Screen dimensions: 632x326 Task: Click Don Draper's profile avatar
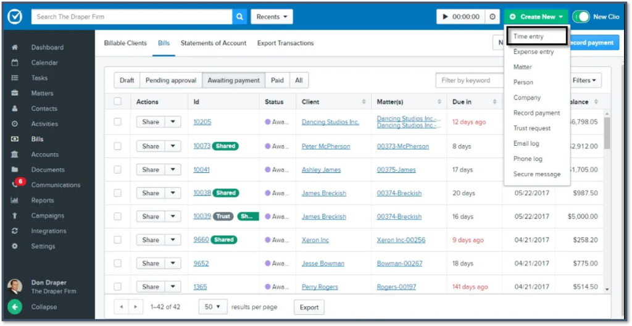pyautogui.click(x=15, y=287)
